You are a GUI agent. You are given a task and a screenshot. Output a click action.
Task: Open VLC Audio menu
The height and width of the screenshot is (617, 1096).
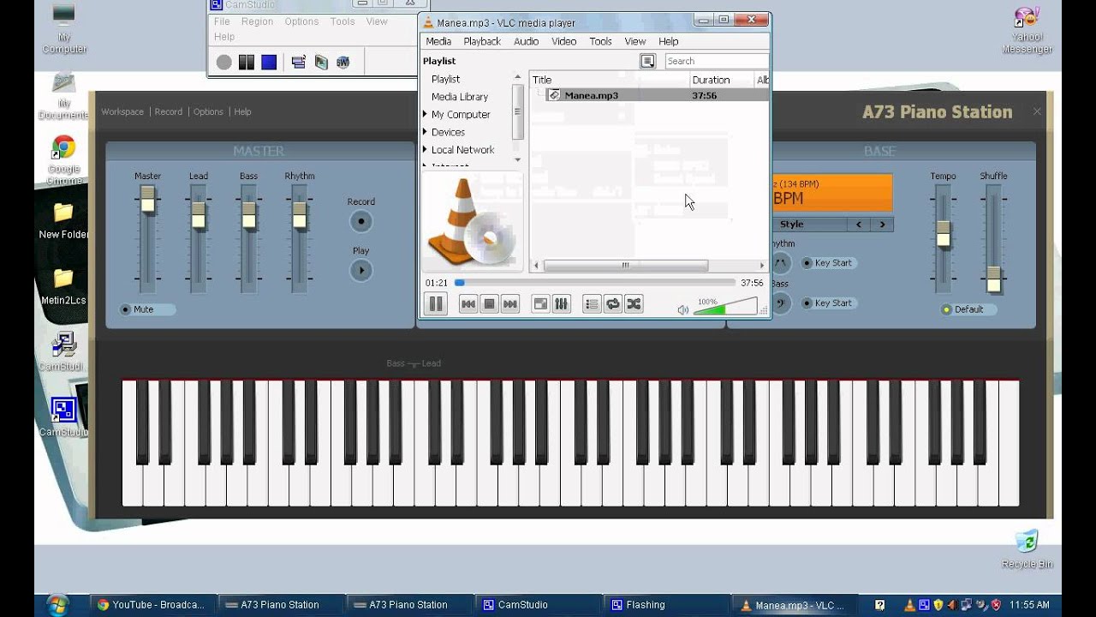(526, 41)
